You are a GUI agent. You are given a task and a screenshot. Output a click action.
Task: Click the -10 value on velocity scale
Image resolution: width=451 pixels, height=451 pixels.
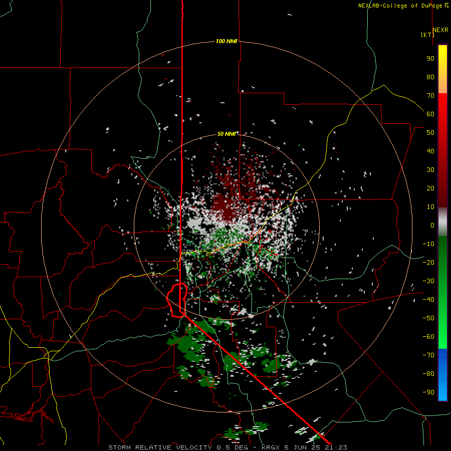tap(428, 244)
